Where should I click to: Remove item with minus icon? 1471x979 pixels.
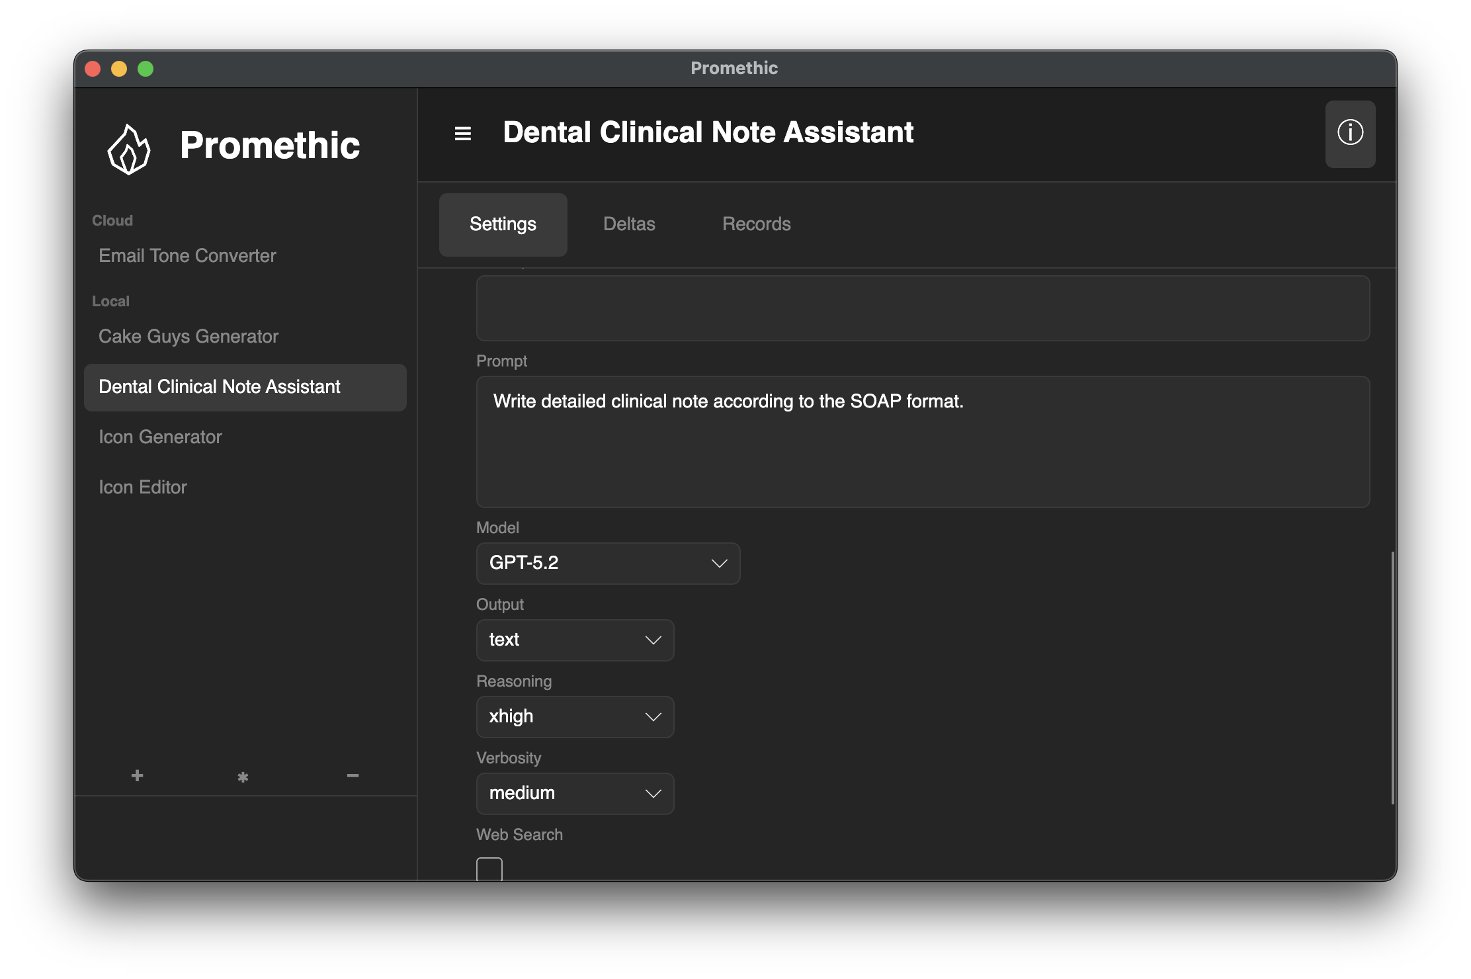353,775
